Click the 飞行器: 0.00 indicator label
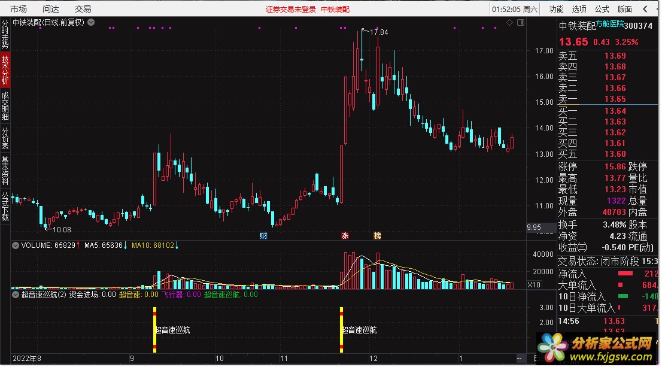Image resolution: width=662 pixels, height=367 pixels. [181, 295]
